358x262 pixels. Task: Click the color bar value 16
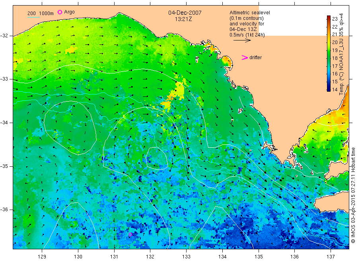[335, 73]
